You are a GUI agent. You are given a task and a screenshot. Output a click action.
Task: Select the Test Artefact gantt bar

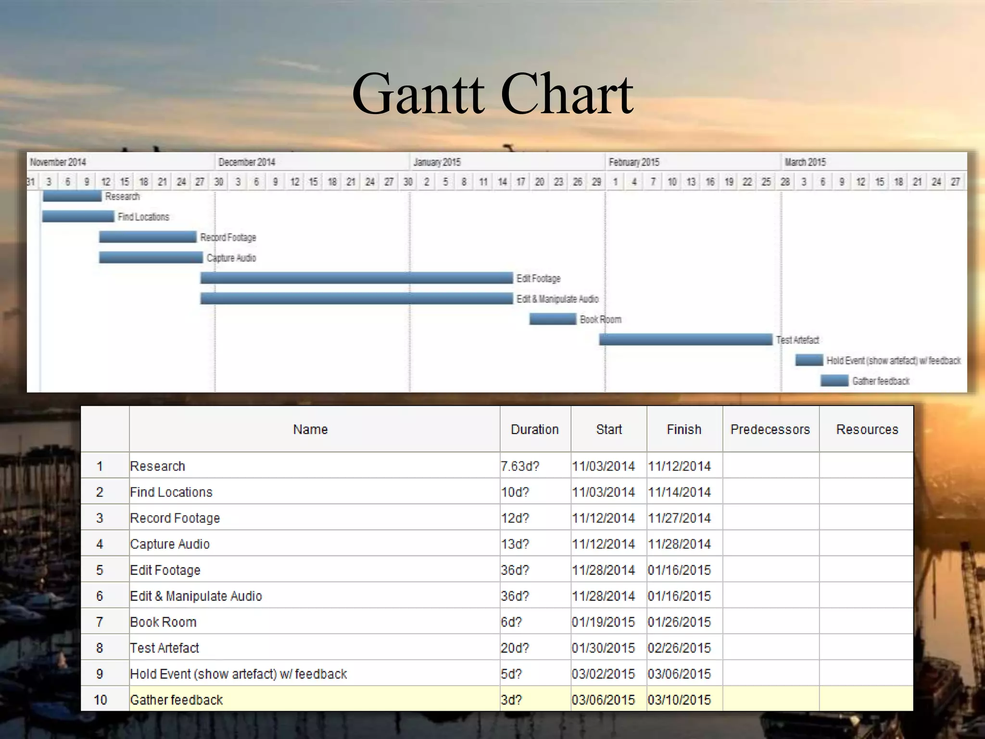(685, 340)
